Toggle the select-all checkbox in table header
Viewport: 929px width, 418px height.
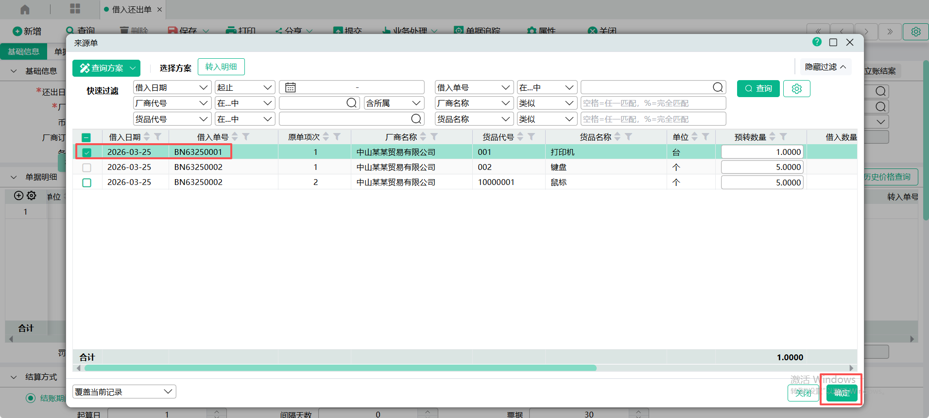tap(86, 137)
